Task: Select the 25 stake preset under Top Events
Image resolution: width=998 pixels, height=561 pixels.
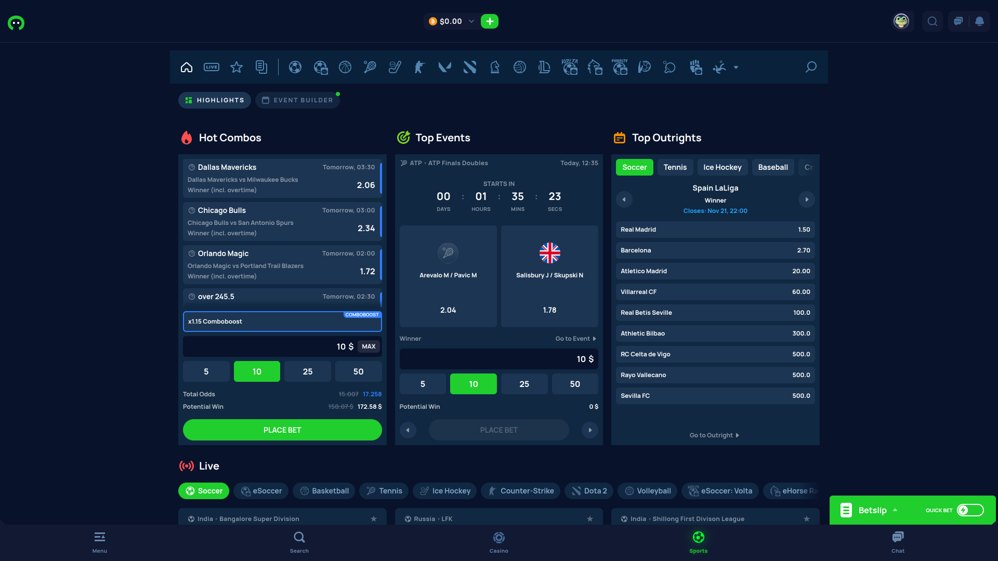Action: 524,384
